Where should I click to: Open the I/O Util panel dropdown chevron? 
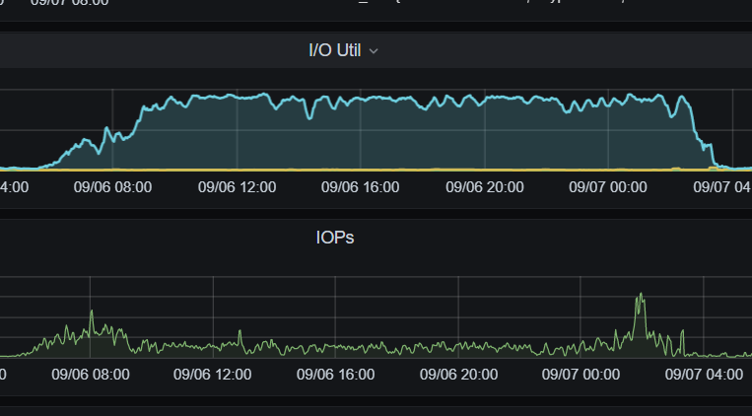point(374,51)
